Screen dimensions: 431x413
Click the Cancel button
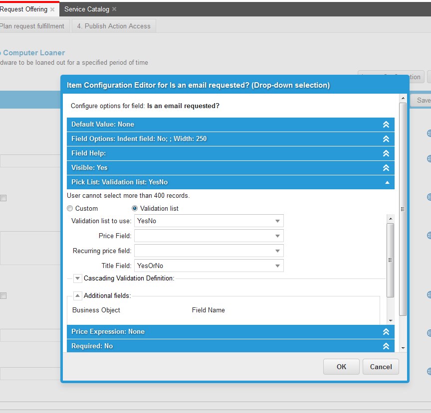click(x=381, y=367)
